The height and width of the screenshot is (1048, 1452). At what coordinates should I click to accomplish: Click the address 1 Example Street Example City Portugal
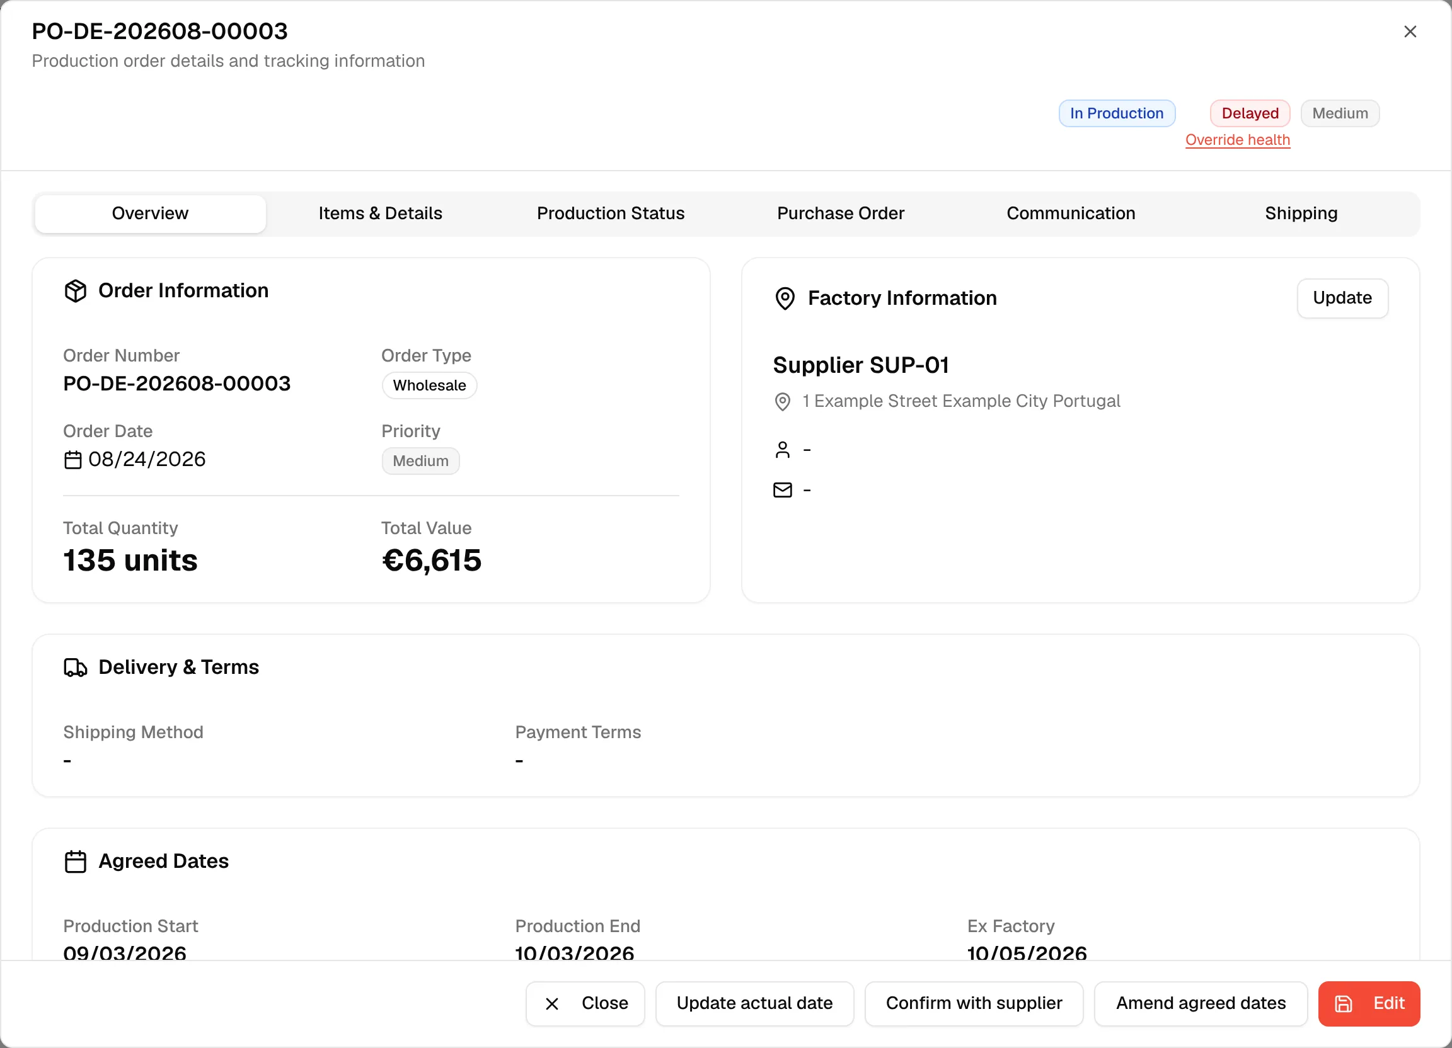click(x=961, y=401)
